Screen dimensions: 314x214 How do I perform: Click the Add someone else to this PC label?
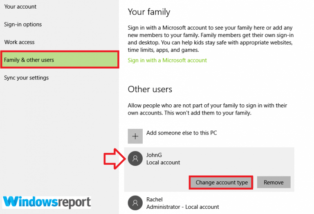182,133
